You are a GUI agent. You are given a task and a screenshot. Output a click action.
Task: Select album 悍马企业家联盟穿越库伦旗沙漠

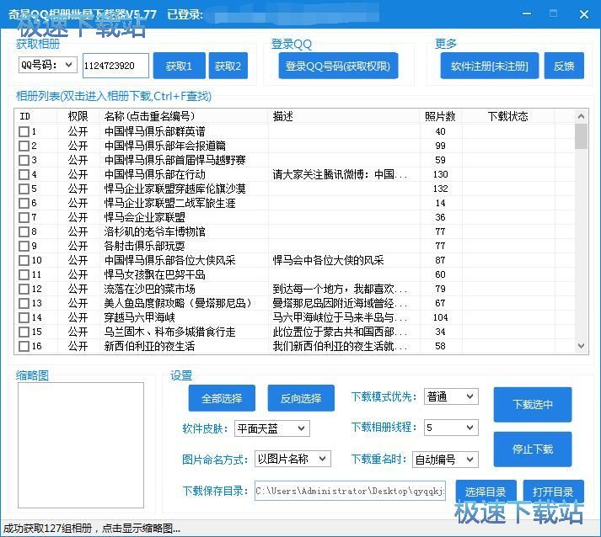(174, 189)
